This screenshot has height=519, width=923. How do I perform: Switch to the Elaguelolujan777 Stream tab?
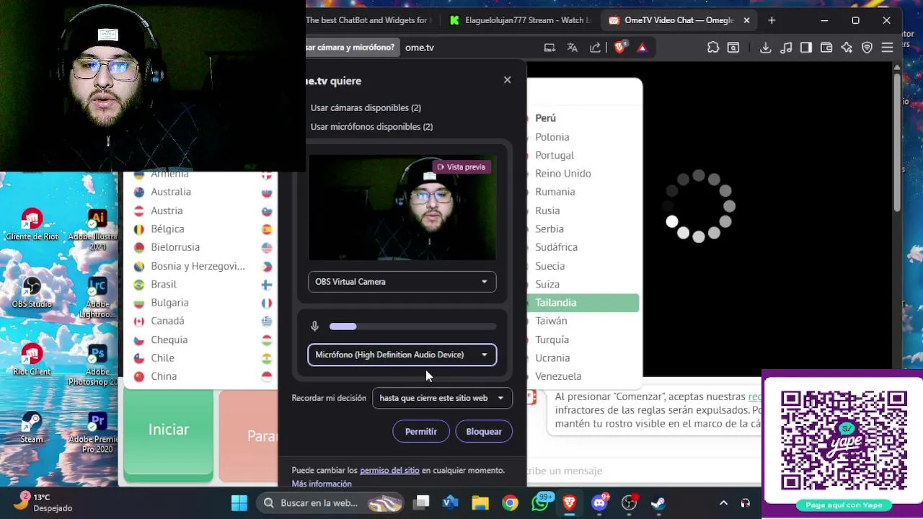coord(519,20)
